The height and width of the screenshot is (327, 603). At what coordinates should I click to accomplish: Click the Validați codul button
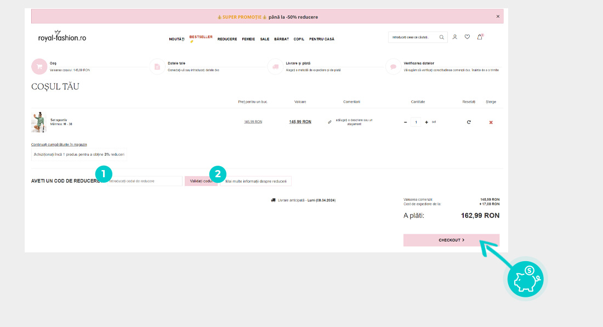pos(201,181)
